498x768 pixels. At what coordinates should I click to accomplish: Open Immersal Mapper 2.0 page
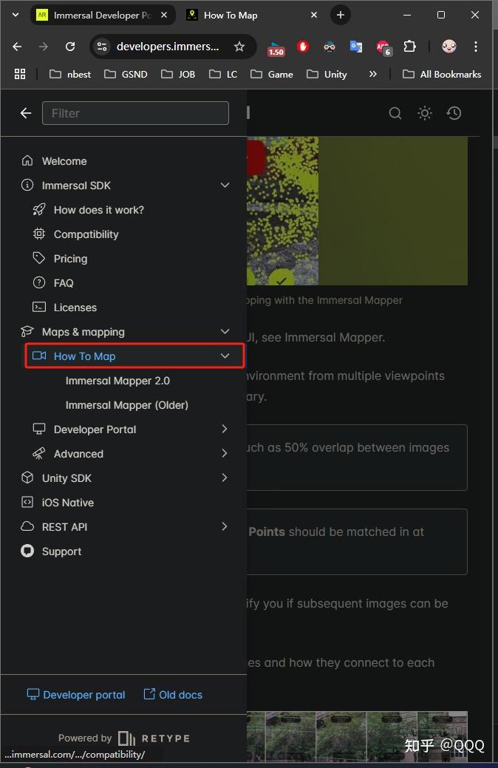click(x=117, y=381)
